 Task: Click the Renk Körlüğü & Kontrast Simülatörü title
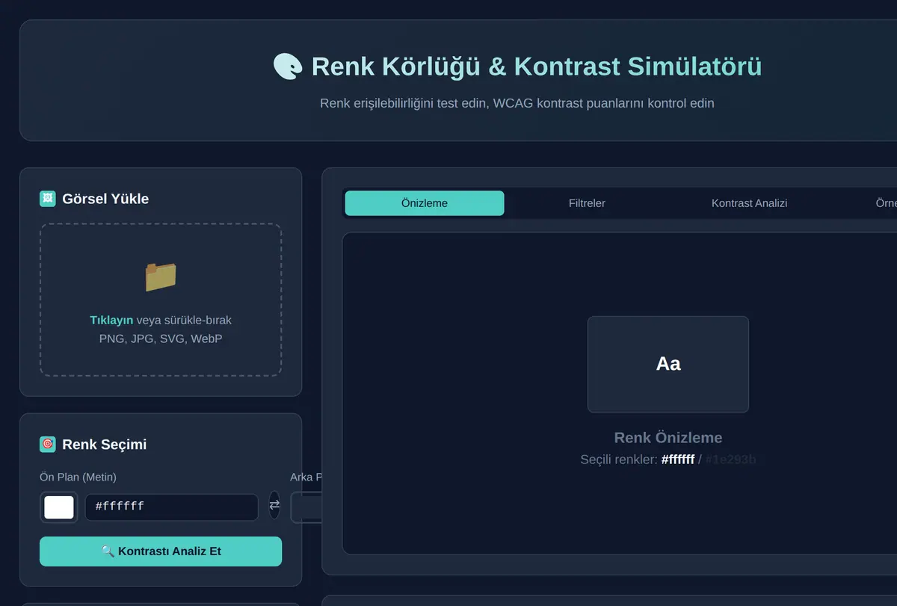point(537,67)
